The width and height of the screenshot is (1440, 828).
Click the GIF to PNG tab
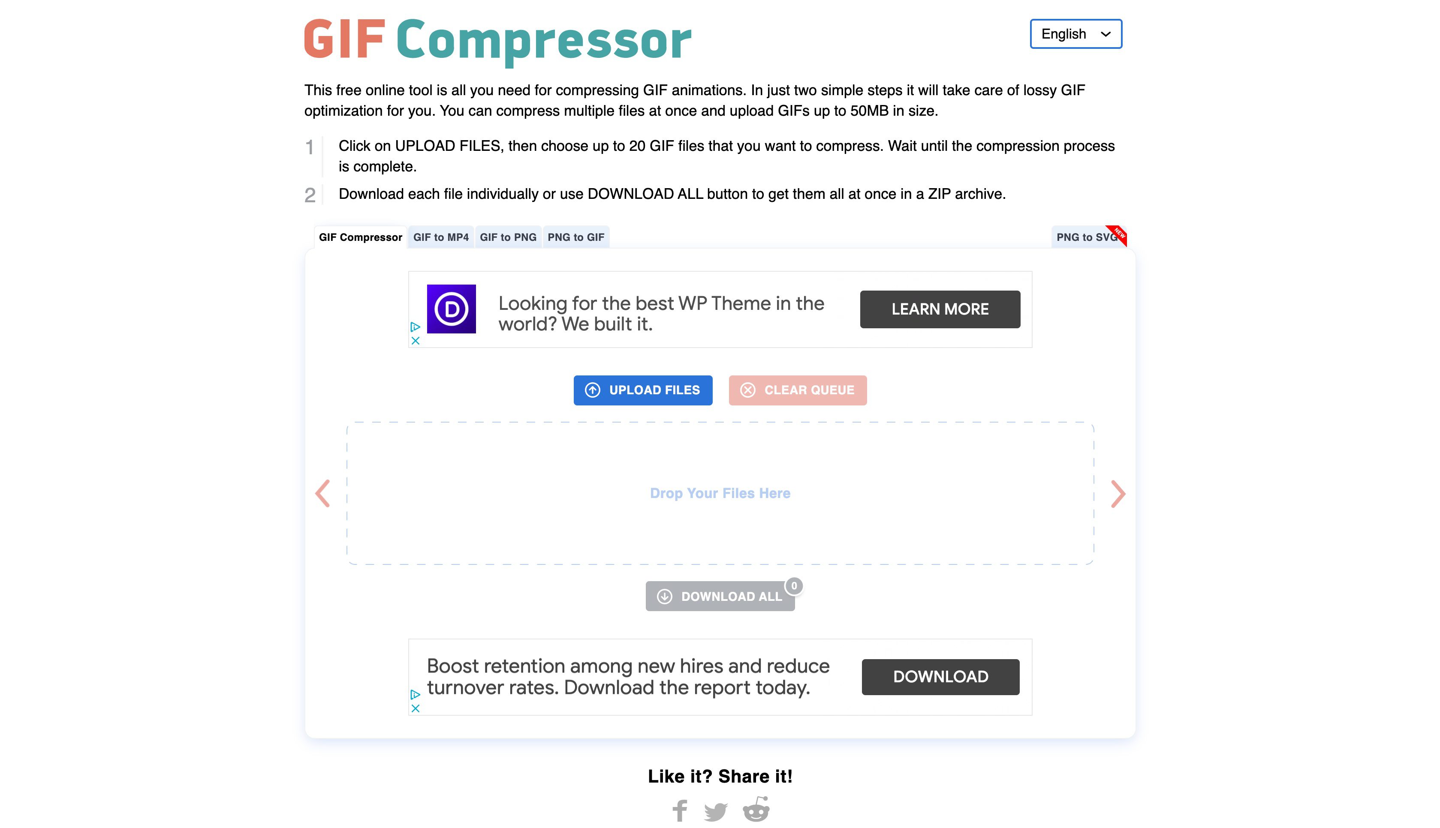click(x=507, y=237)
